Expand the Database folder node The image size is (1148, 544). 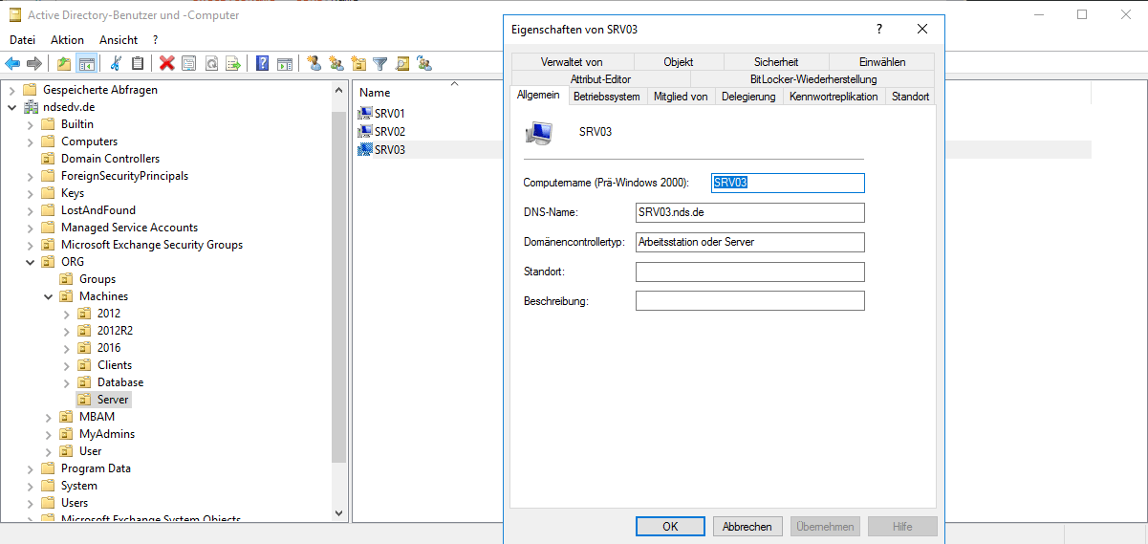point(66,382)
